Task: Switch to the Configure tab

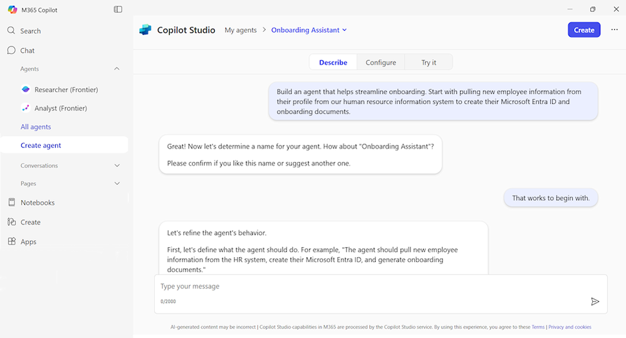Action: tap(381, 62)
